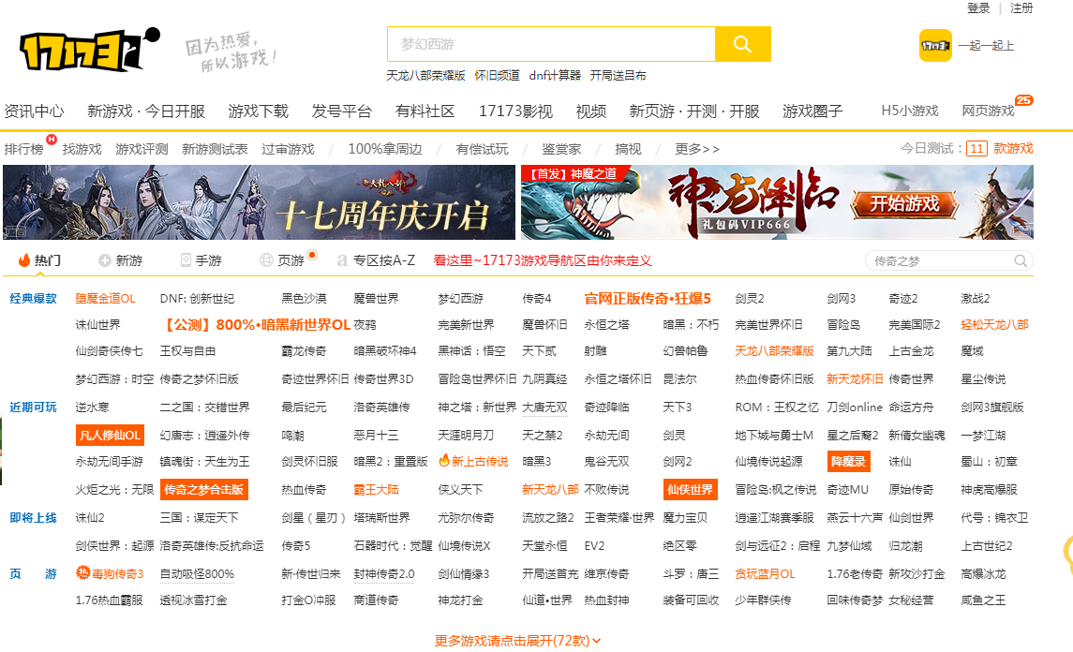The image size is (1073, 652).
Task: Click the phone icon beside 手游
Action: (186, 260)
